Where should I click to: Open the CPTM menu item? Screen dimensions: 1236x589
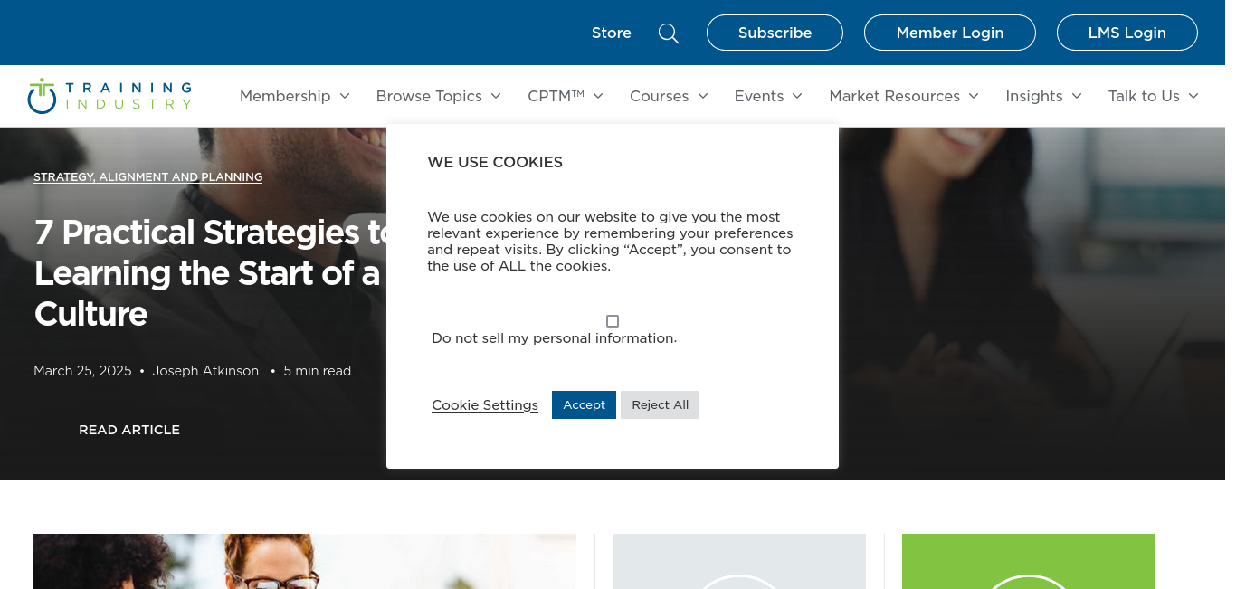[x=556, y=96]
